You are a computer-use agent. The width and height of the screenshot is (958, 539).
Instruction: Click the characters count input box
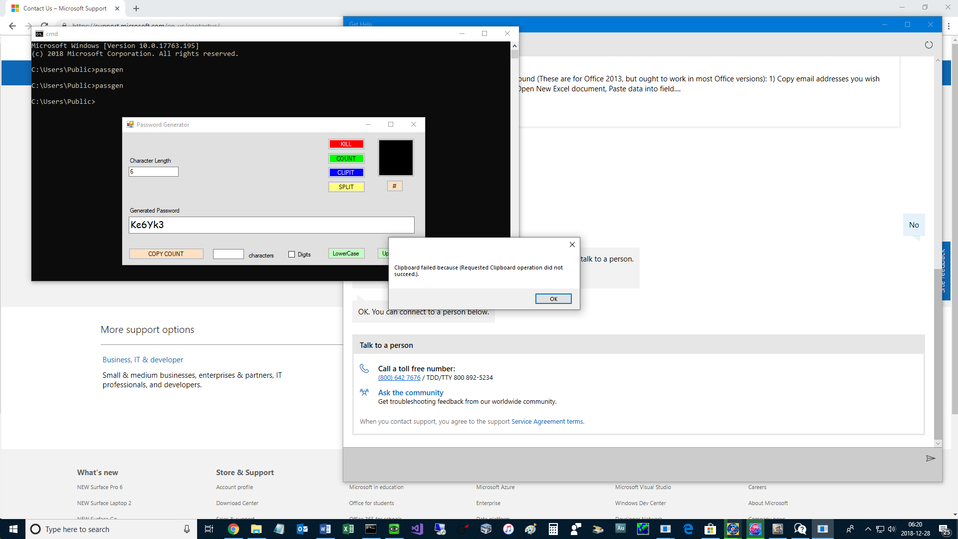click(229, 254)
